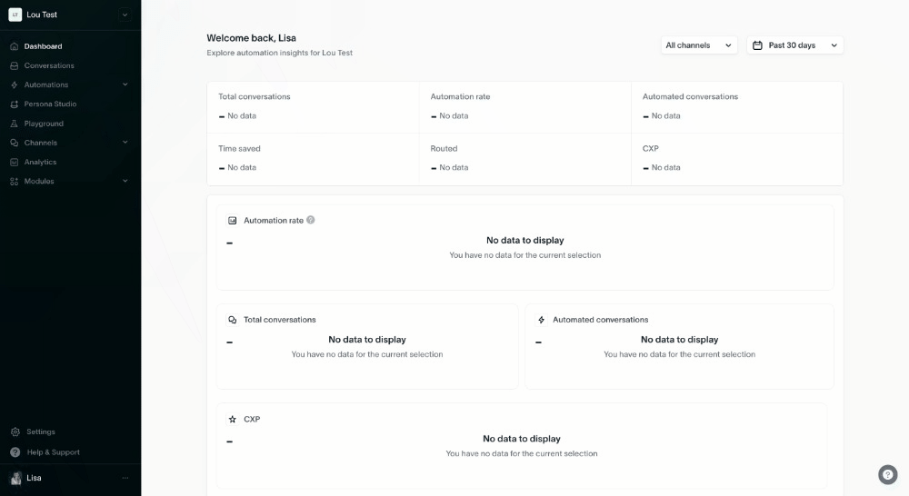Click the Conversations inbox icon
The image size is (909, 496).
(x=15, y=65)
